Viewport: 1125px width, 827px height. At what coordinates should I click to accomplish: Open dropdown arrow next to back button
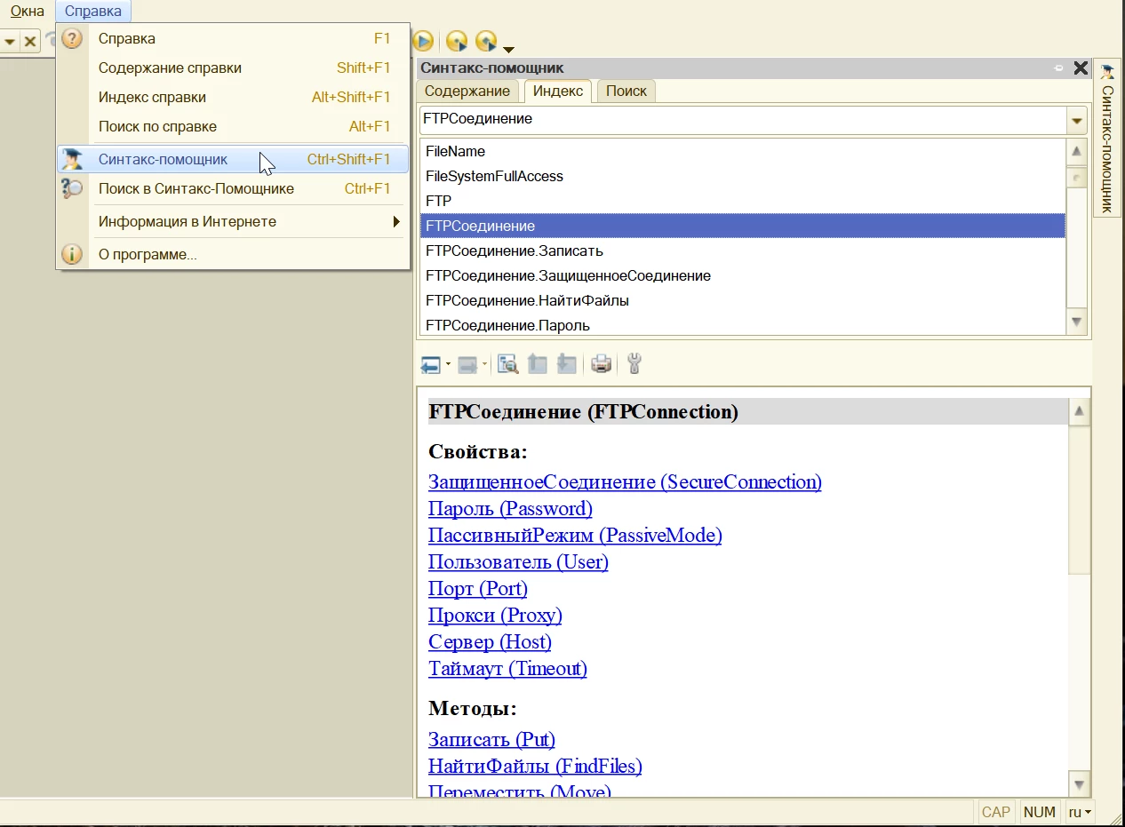pyautogui.click(x=448, y=364)
